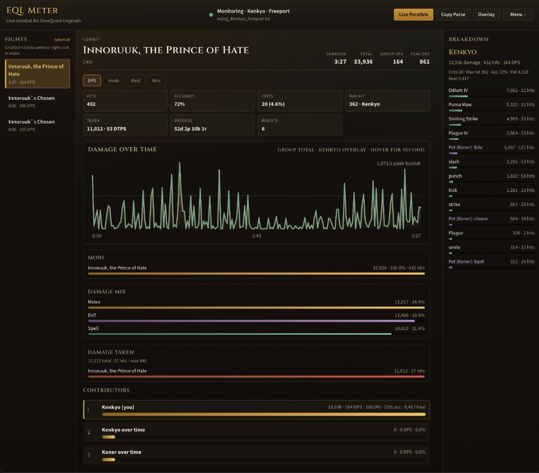539x473 pixels.
Task: Click the Crits 20 (4.6%) card
Action: 300,100
